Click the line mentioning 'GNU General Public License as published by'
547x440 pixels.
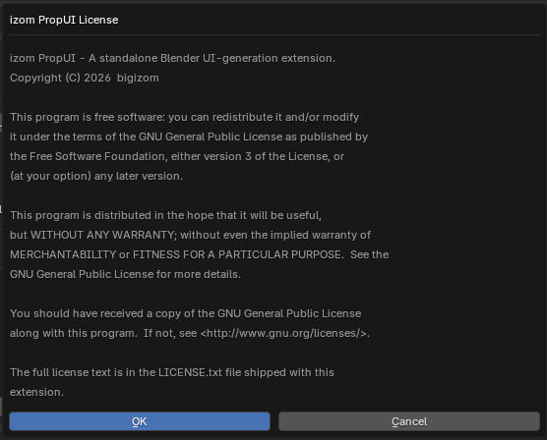[x=189, y=137]
